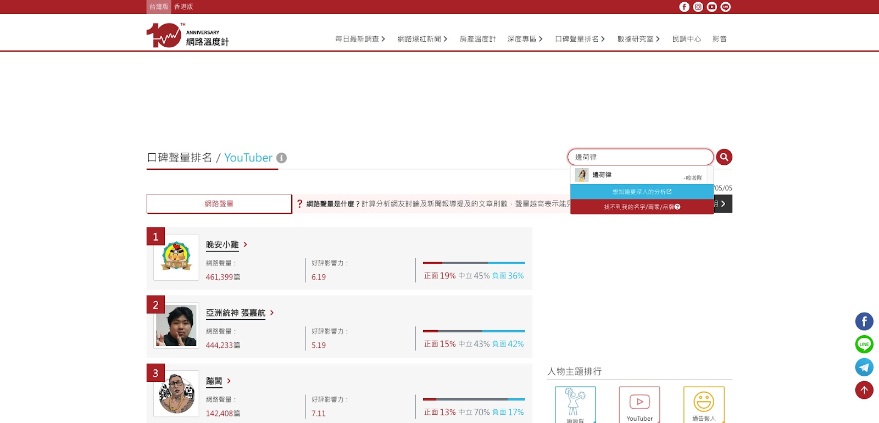Click 找不到我的名字/商家/品牌 red button
The height and width of the screenshot is (423, 879).
click(x=642, y=207)
